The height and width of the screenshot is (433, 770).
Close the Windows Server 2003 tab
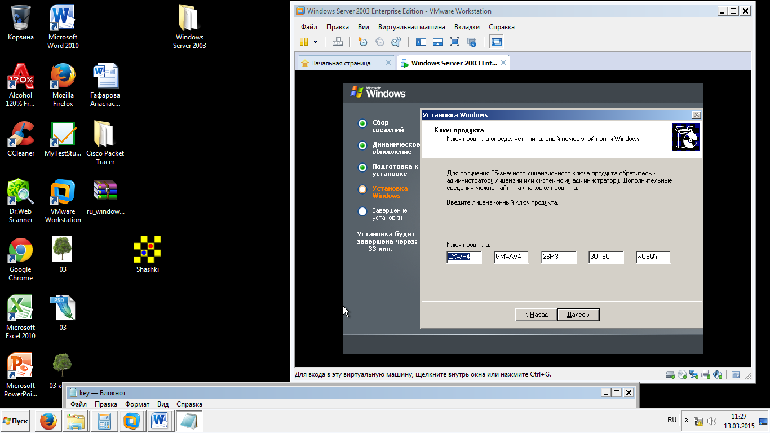(x=504, y=63)
